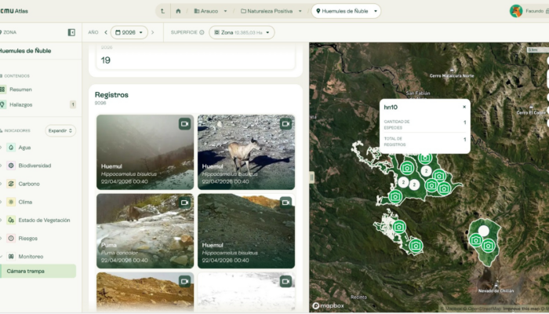Click the value 19
The width and height of the screenshot is (549, 314).
(x=105, y=60)
